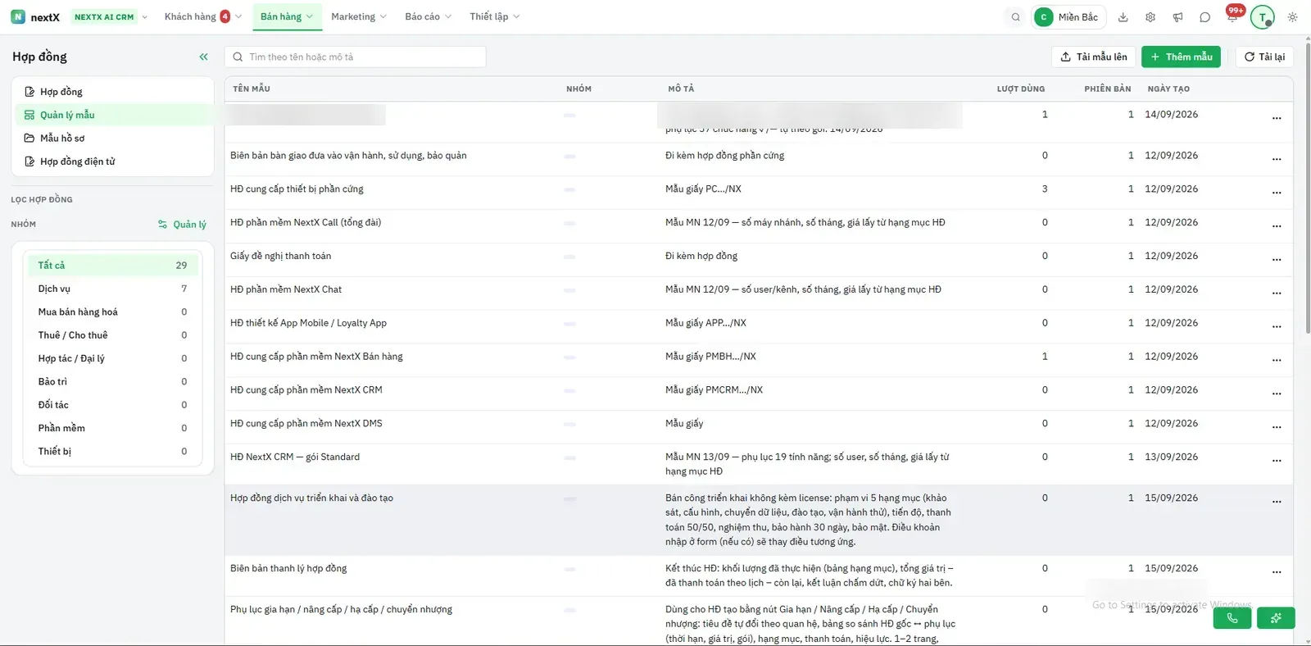Open the chat bubble icon
This screenshot has height=646, width=1311.
click(x=1204, y=17)
